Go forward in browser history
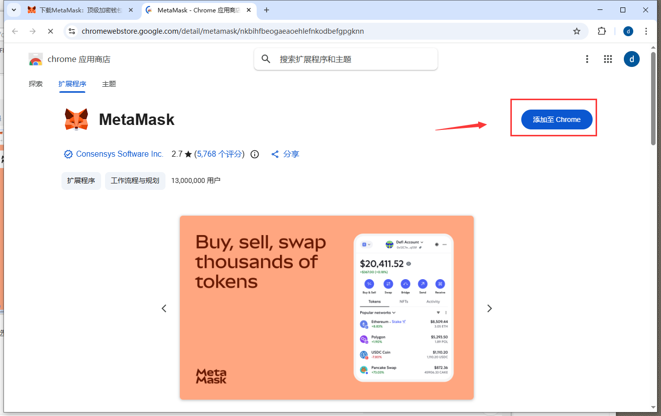The height and width of the screenshot is (416, 661). click(x=33, y=31)
